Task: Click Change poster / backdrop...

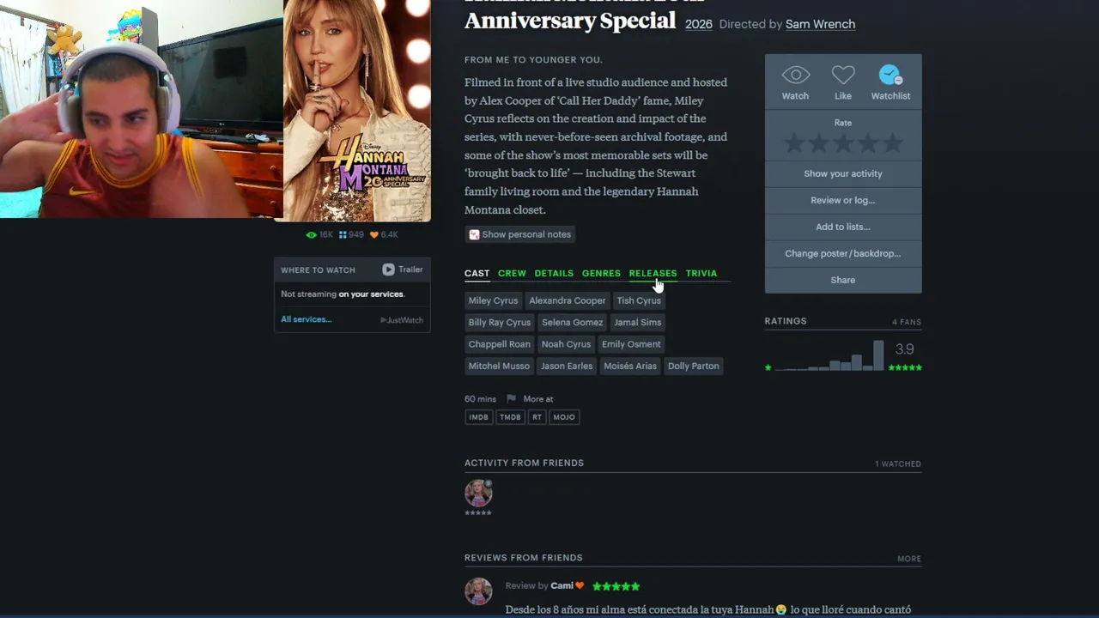Action: coord(843,253)
